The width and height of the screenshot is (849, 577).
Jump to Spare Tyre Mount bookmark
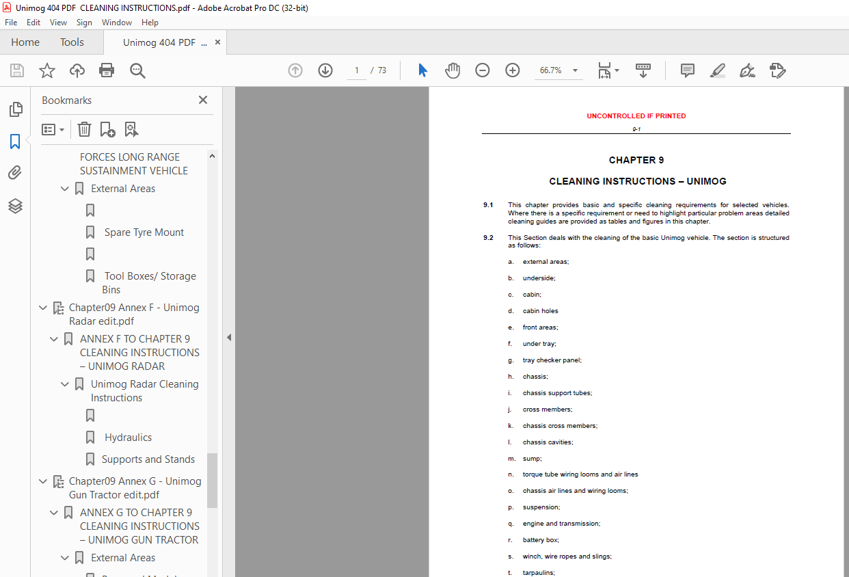coord(144,232)
